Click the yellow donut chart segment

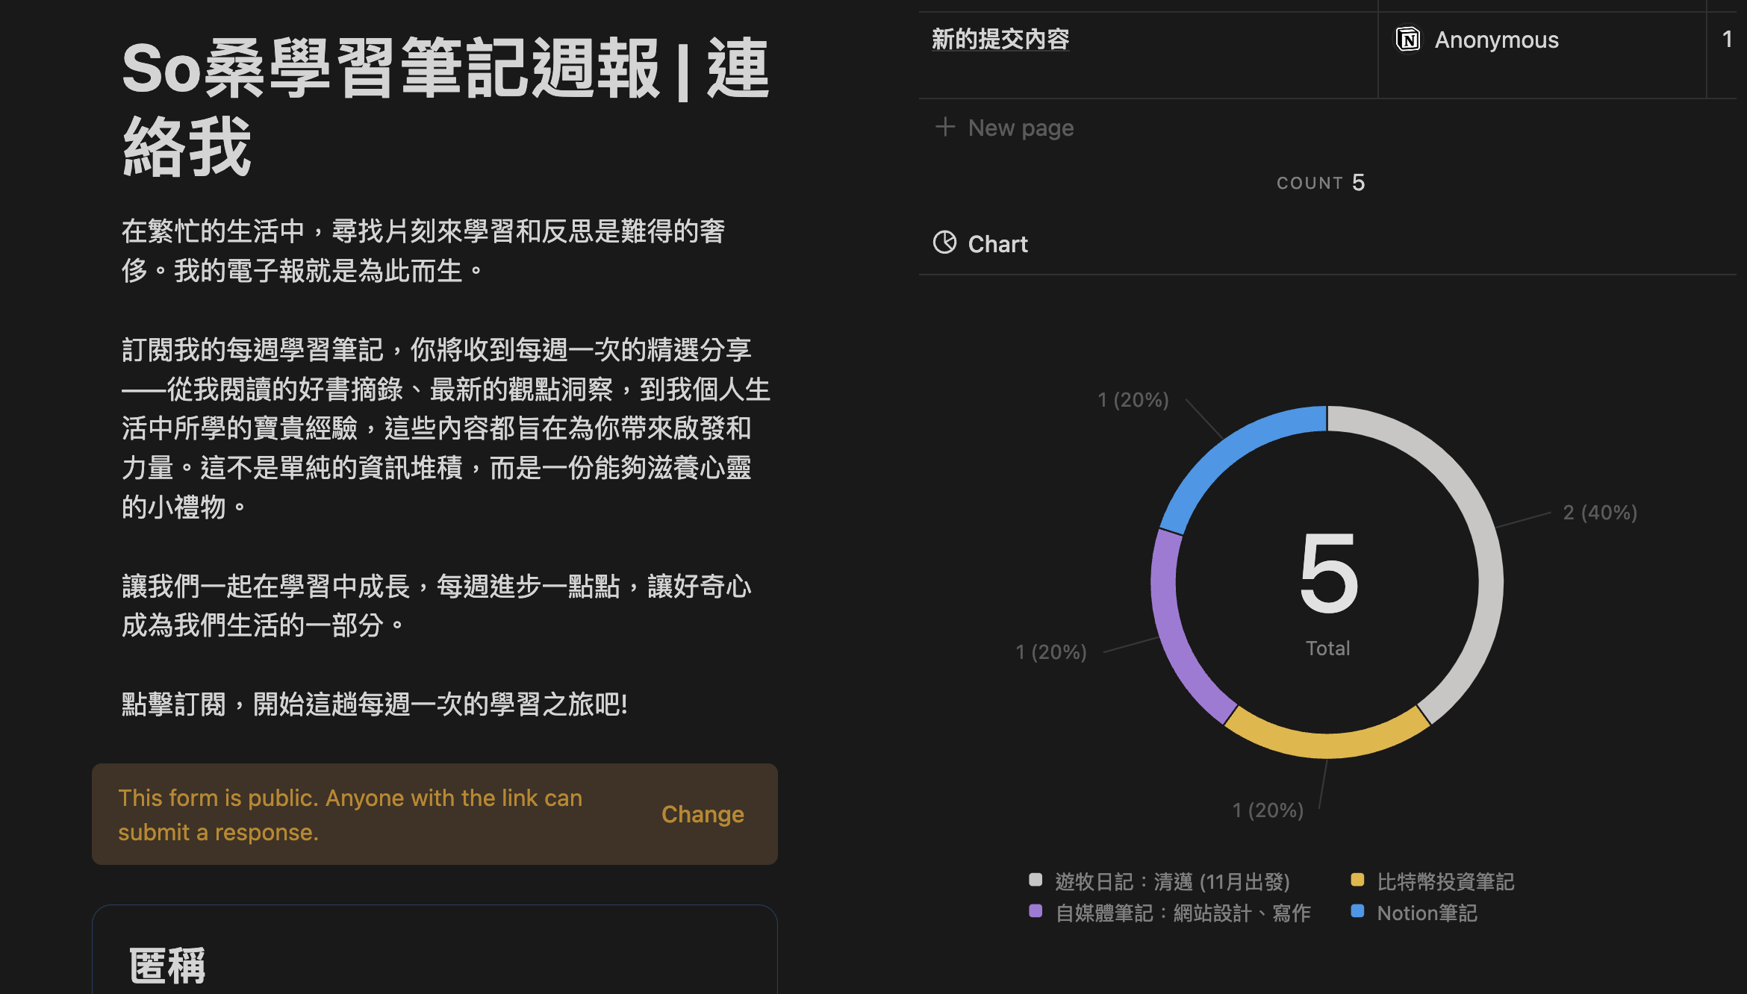click(1327, 744)
